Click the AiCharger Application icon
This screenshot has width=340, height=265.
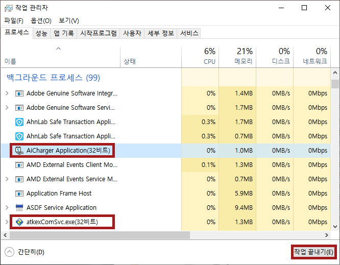click(x=19, y=151)
